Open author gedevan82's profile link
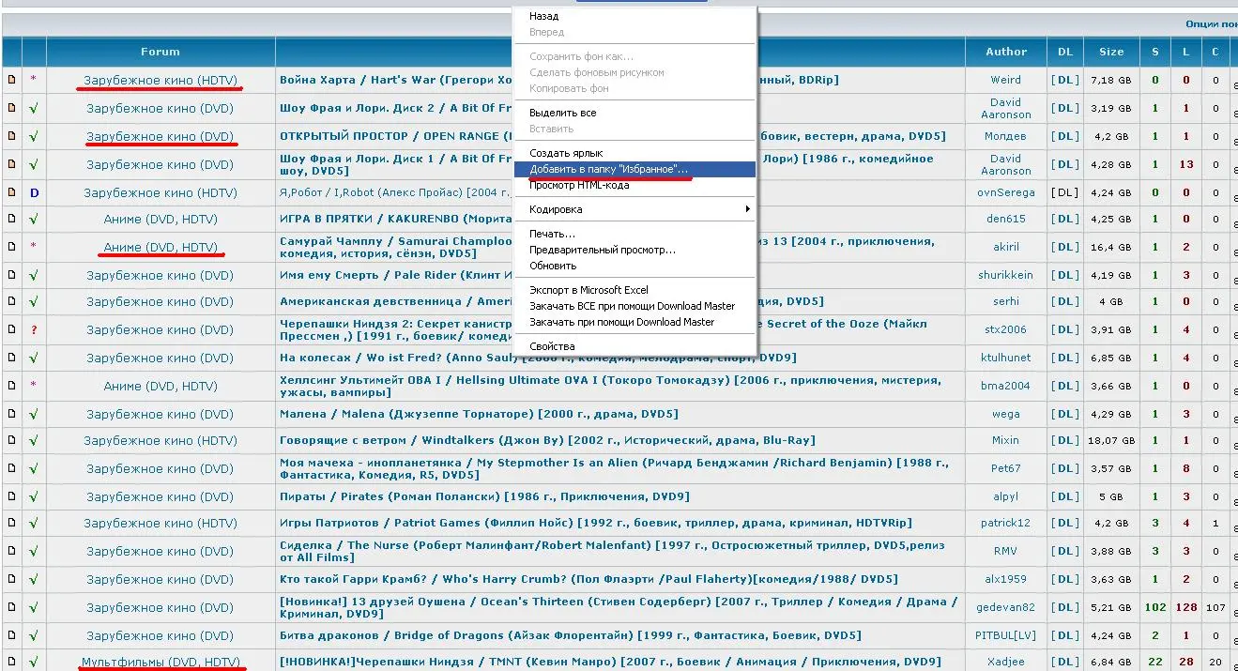The height and width of the screenshot is (671, 1238). point(1006,607)
